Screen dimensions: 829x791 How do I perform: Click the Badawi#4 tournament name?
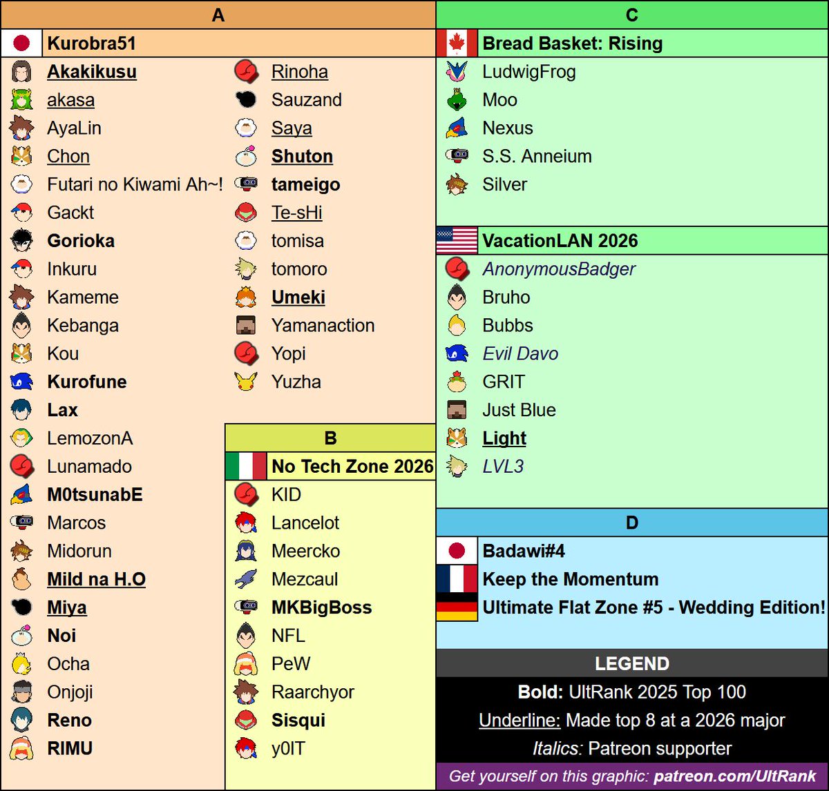pyautogui.click(x=524, y=551)
